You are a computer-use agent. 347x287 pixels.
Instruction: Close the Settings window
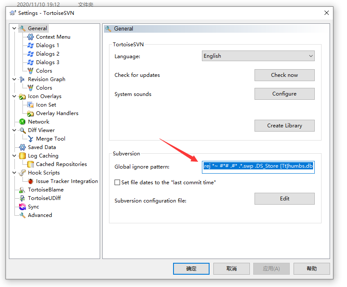(x=326, y=13)
